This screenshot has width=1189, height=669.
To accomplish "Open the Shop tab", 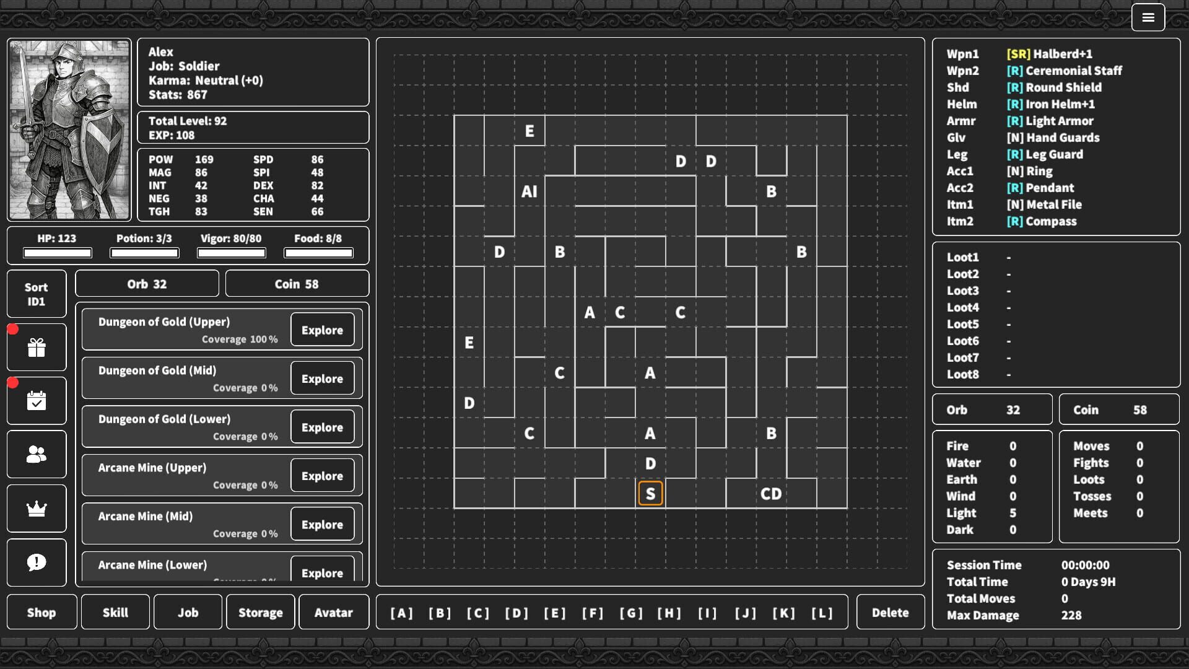I will 41,613.
